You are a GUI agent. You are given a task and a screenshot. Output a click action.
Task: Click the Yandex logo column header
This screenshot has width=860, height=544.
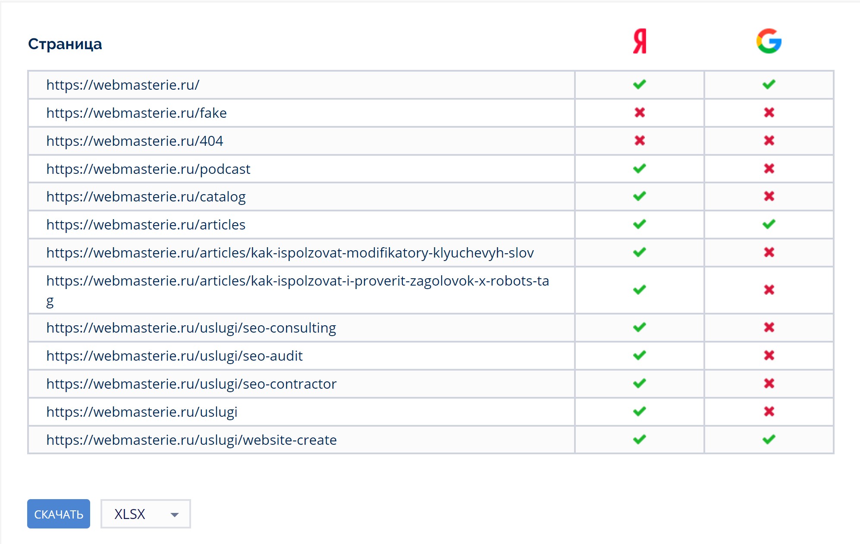[640, 41]
